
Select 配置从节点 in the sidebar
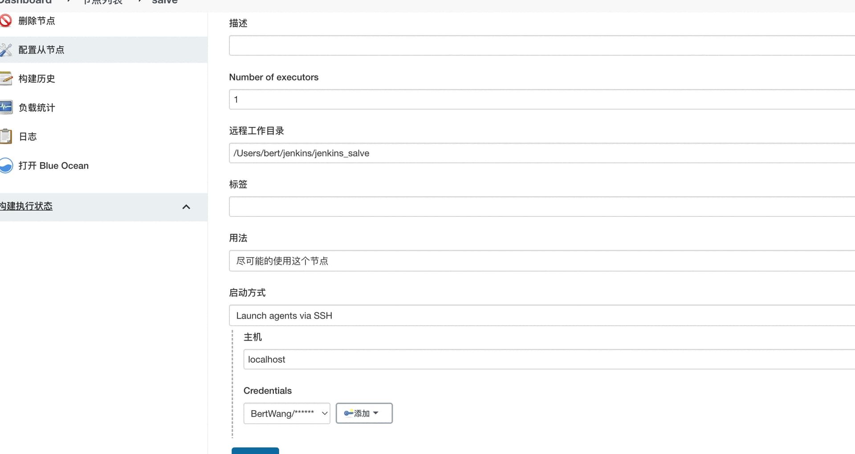tap(41, 50)
